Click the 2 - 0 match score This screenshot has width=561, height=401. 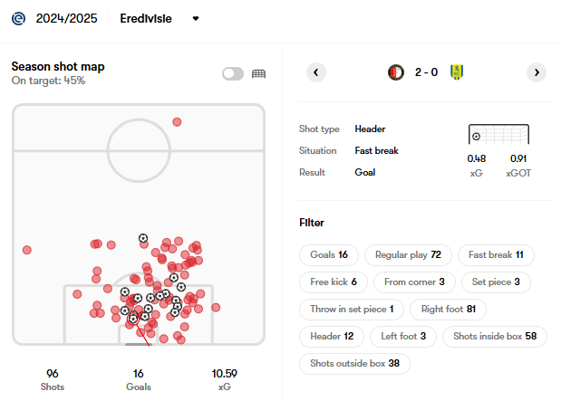(x=426, y=72)
